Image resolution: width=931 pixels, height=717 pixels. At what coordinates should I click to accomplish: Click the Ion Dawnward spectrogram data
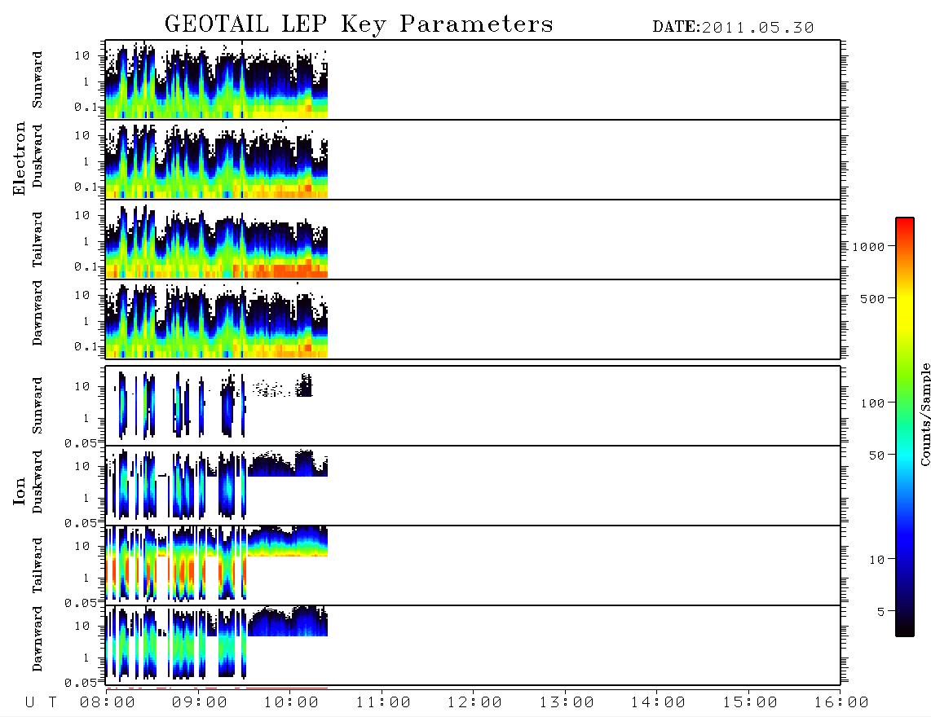(217, 644)
